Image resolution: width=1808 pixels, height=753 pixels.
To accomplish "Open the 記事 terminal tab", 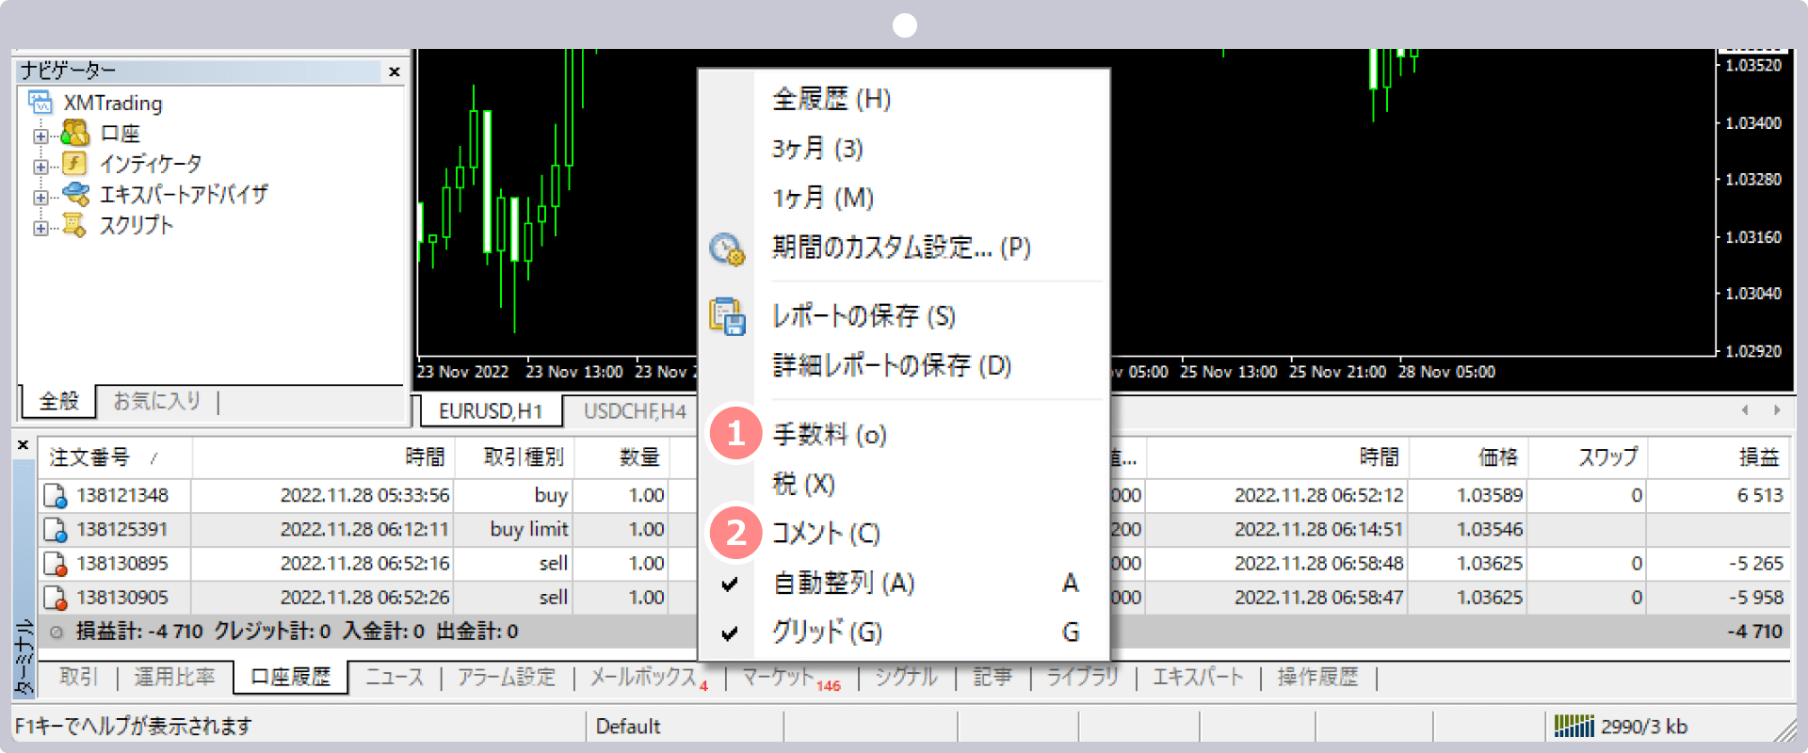I will coord(993,677).
